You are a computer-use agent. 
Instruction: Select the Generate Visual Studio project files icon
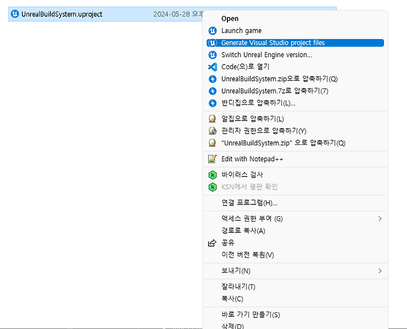pos(213,43)
